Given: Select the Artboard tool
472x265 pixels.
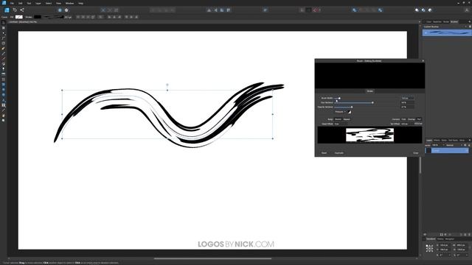Looking at the screenshot, I should point(3,28).
